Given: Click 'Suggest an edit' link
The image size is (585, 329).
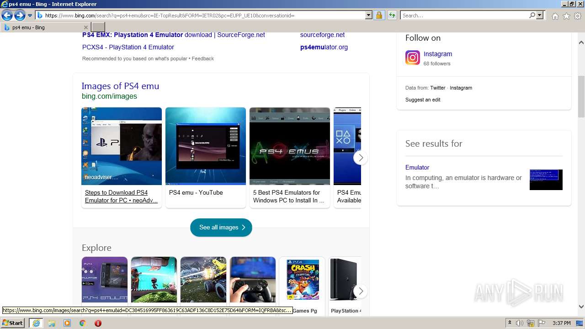Looking at the screenshot, I should pyautogui.click(x=423, y=100).
